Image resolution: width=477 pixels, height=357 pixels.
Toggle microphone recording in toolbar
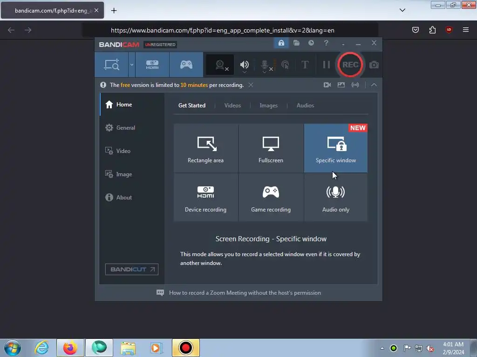[x=265, y=65]
